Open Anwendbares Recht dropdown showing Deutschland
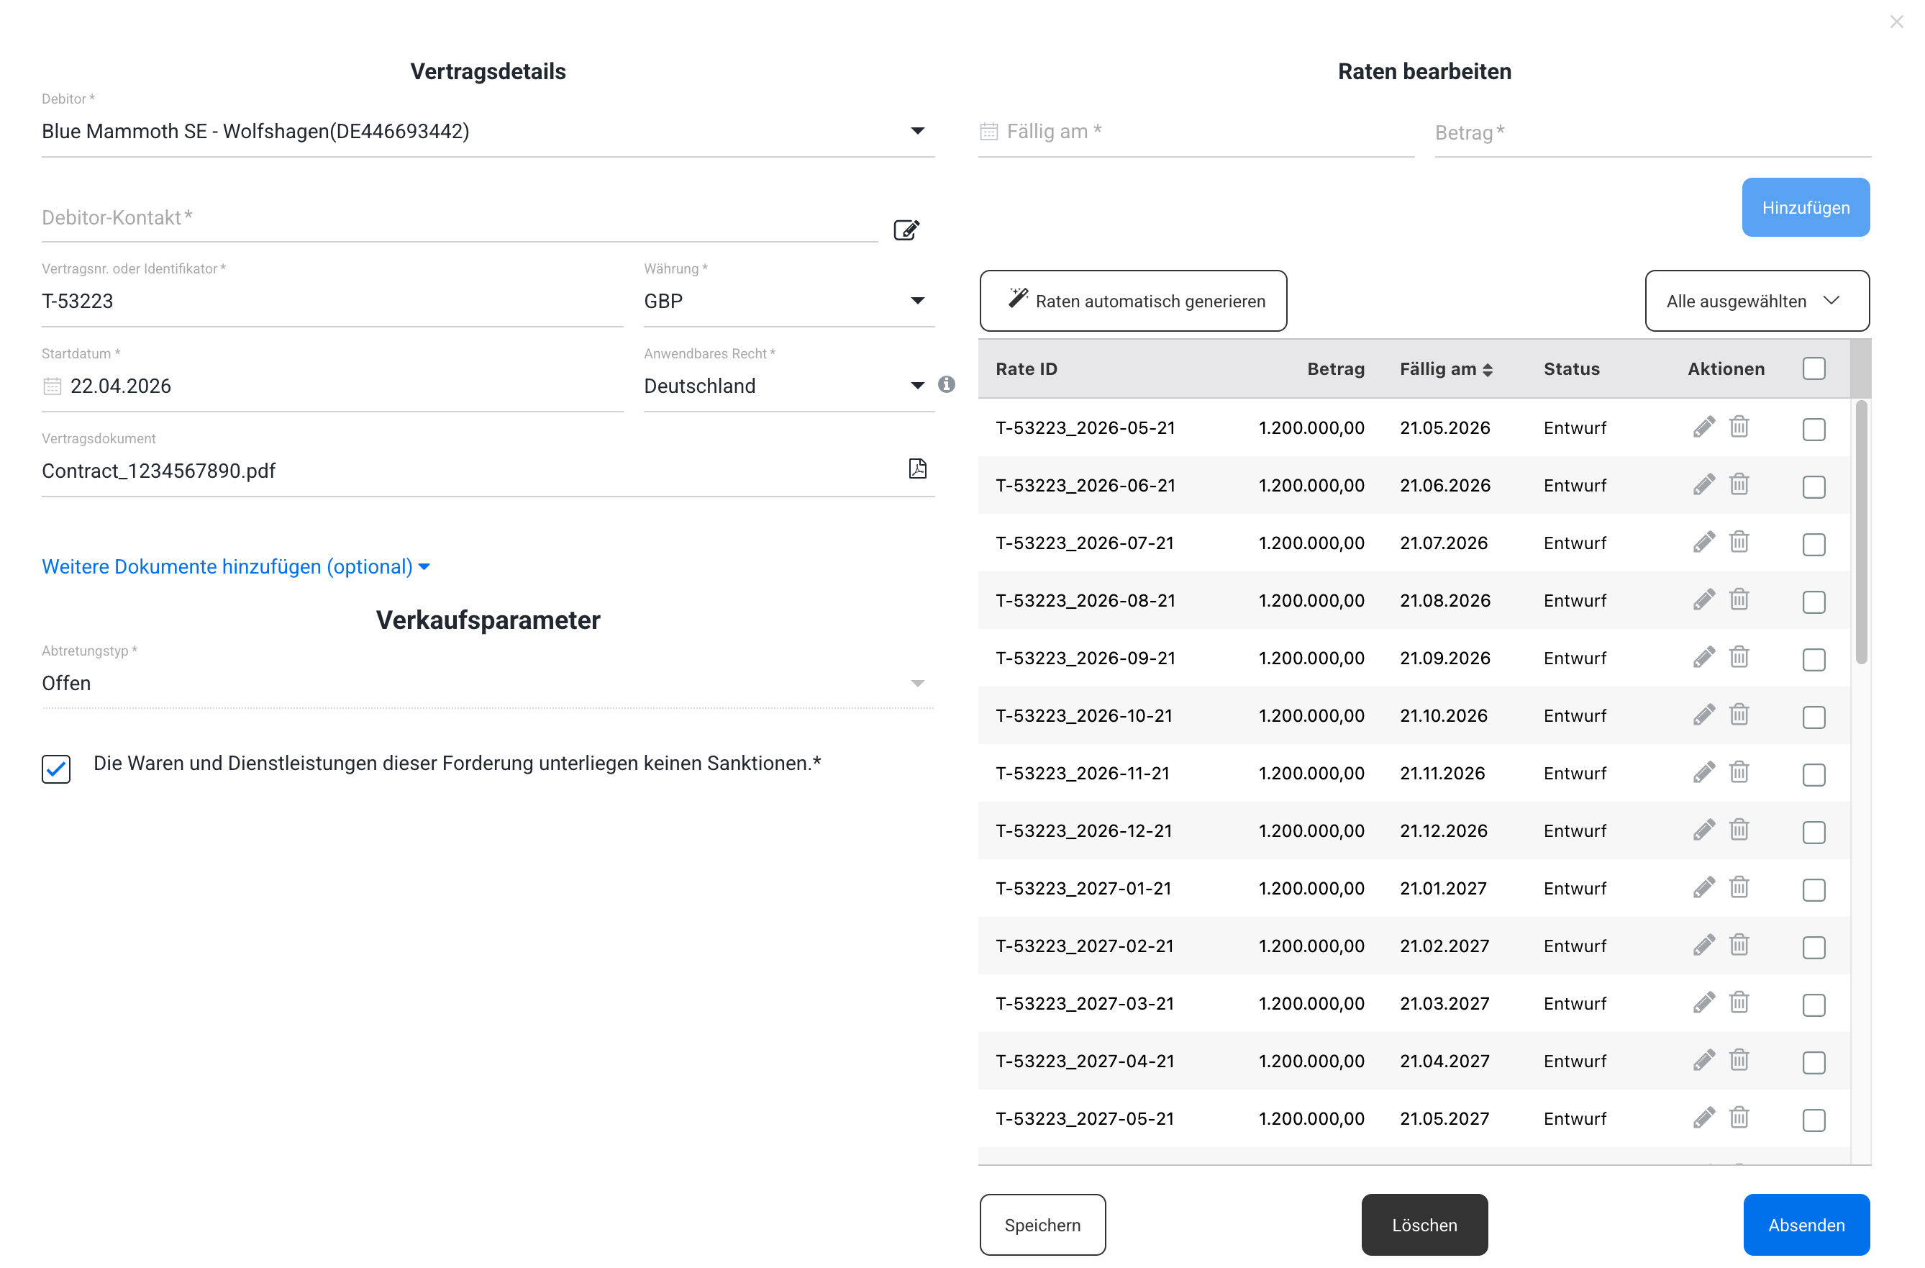Image resolution: width=1925 pixels, height=1268 pixels. [x=788, y=386]
